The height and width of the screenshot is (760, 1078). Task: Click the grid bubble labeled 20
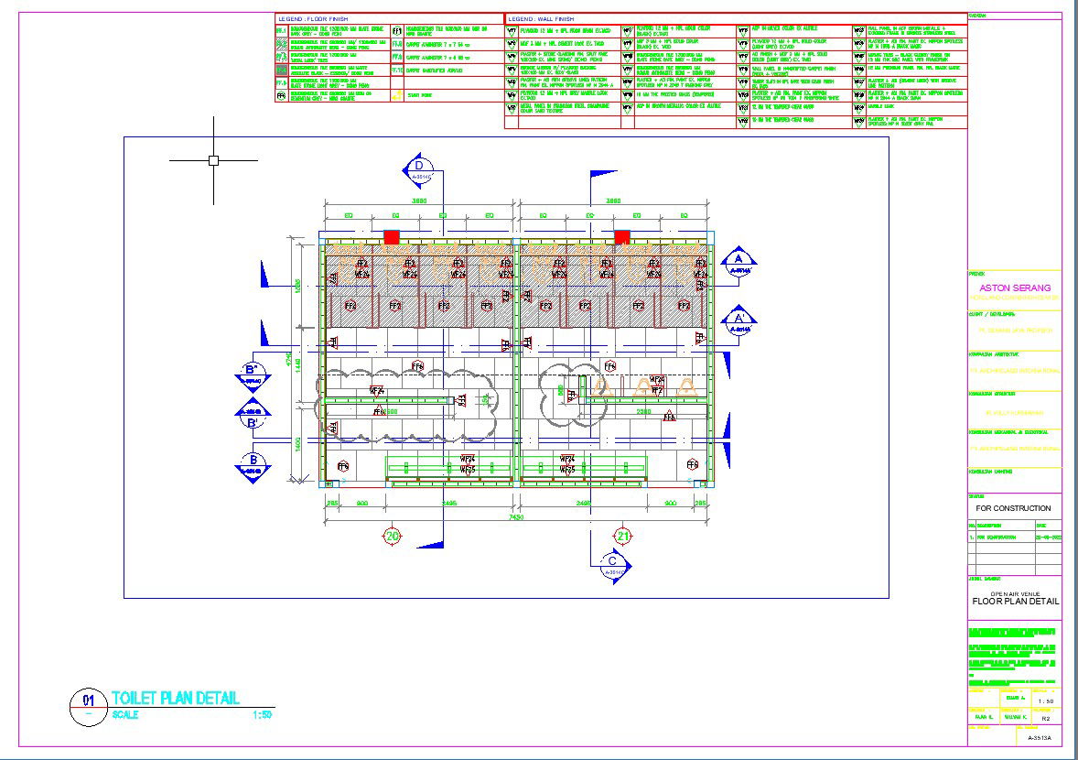393,536
